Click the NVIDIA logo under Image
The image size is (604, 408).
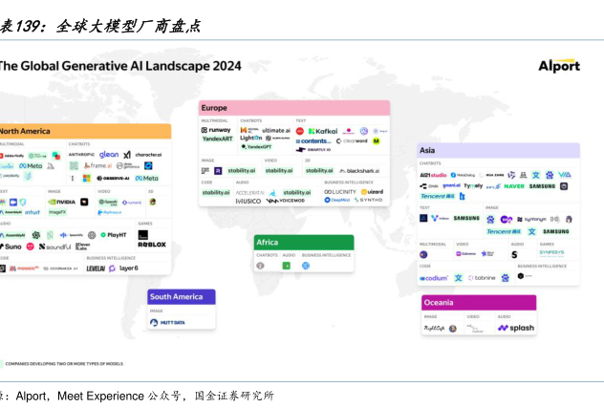[x=62, y=202]
